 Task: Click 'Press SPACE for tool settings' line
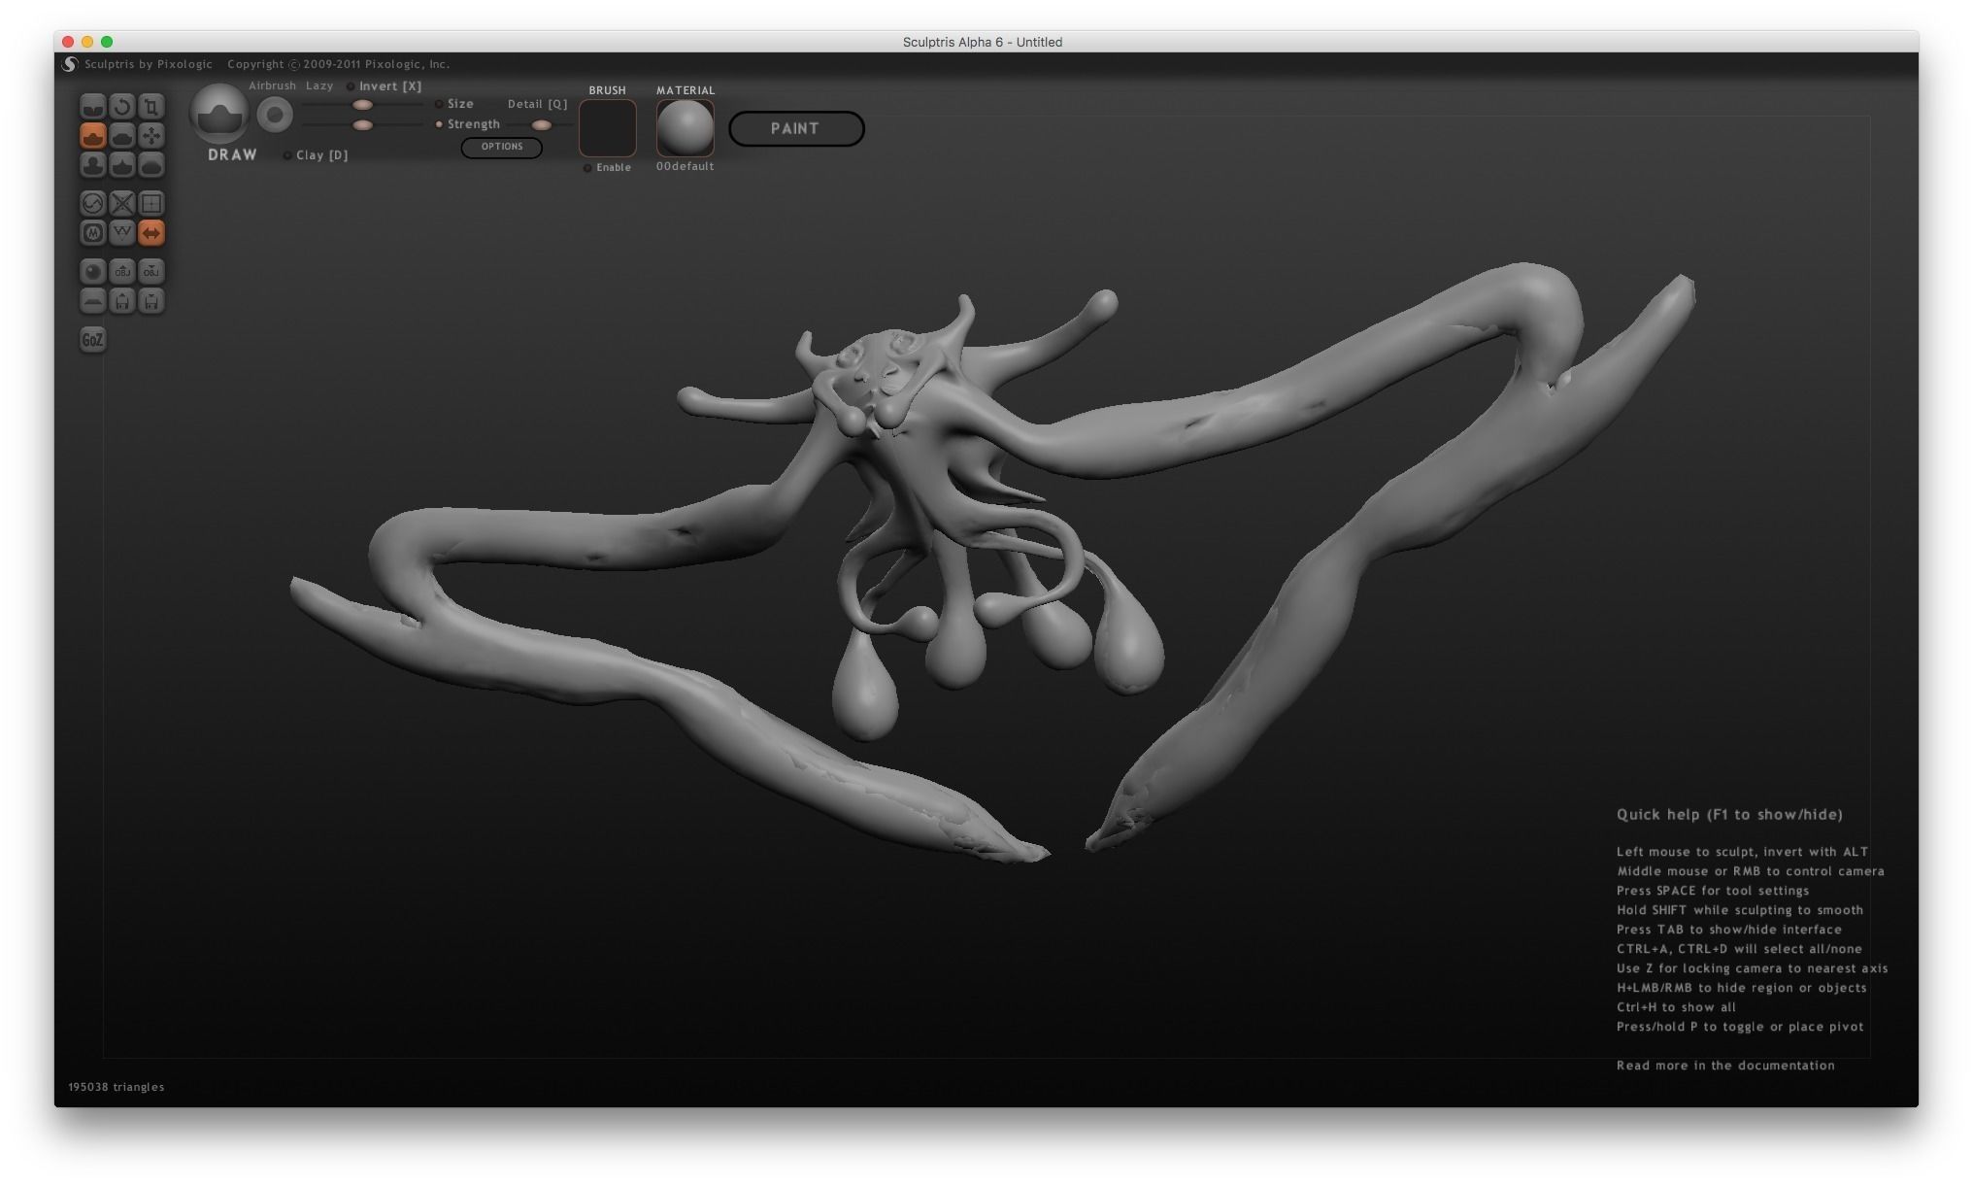tap(1713, 891)
